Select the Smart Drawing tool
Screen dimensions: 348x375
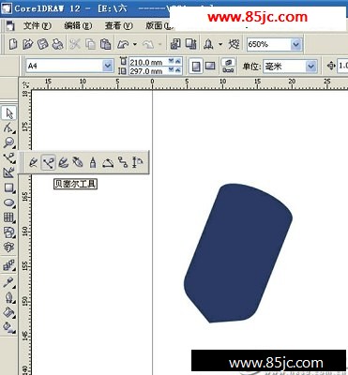(9, 172)
